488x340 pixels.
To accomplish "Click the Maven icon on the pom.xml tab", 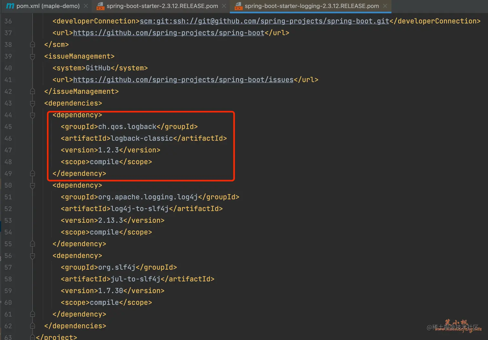I will tap(10, 6).
